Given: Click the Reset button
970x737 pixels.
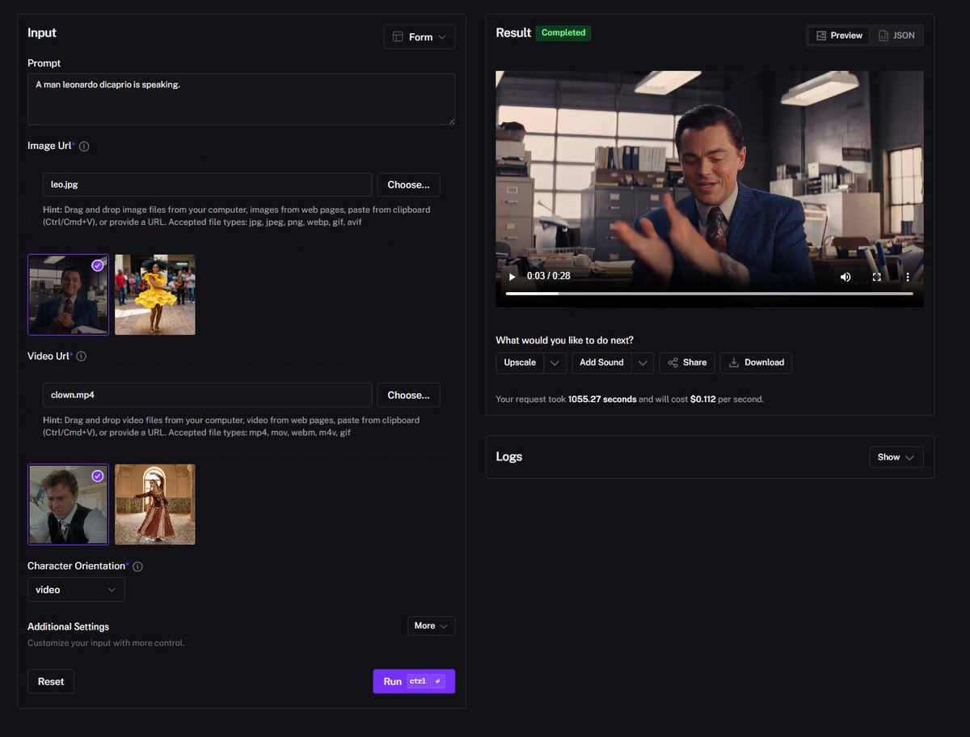Looking at the screenshot, I should point(51,681).
